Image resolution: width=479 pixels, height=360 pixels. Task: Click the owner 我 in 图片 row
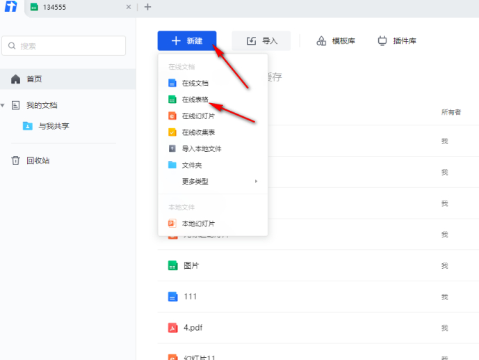[444, 266]
